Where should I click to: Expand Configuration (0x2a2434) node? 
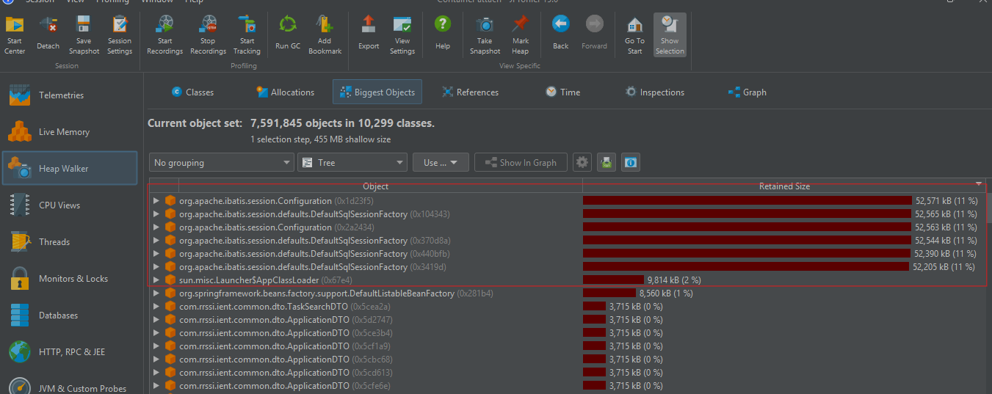point(156,227)
